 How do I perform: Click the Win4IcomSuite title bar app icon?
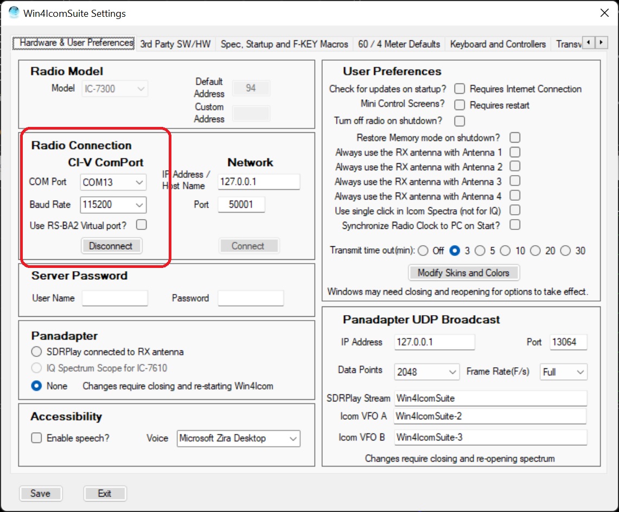[14, 12]
